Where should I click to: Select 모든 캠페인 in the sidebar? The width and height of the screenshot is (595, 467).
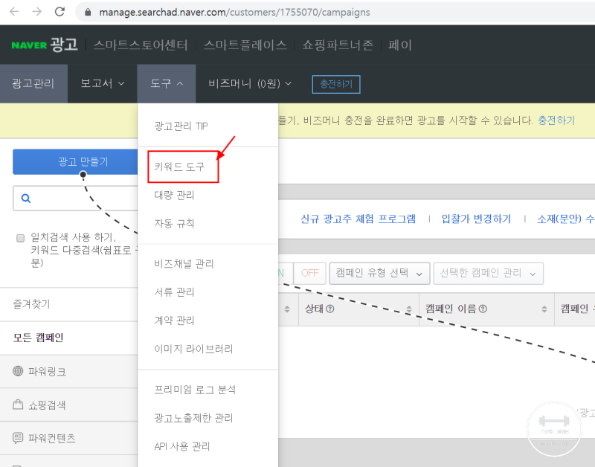[38, 338]
